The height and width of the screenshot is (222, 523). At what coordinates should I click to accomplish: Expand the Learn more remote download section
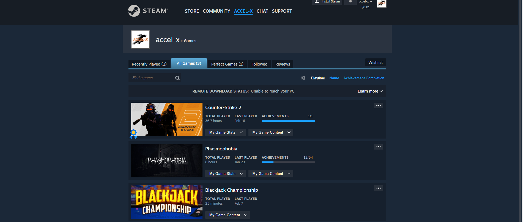tap(370, 91)
